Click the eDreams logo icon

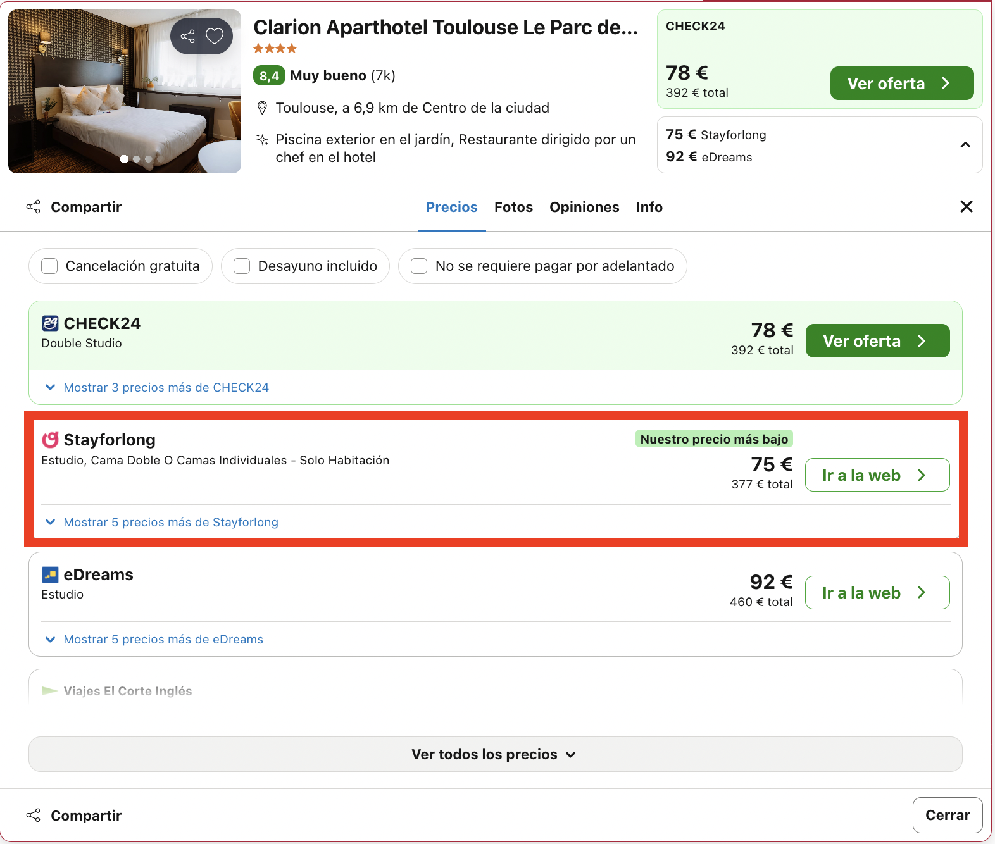50,574
